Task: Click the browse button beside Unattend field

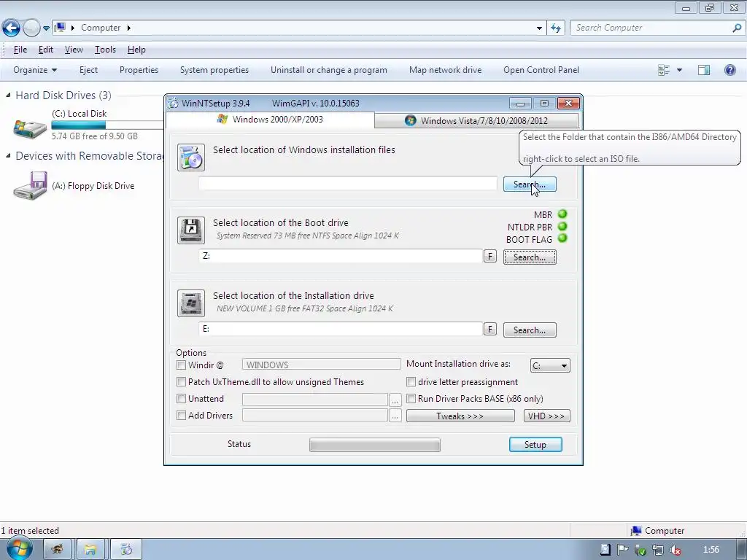Action: pos(395,400)
